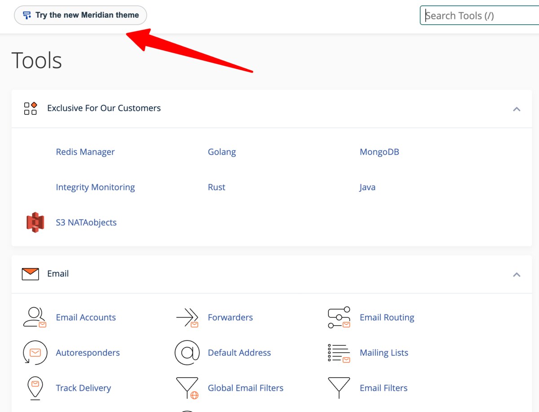
Task: Click the Email section heading text
Action: point(58,273)
